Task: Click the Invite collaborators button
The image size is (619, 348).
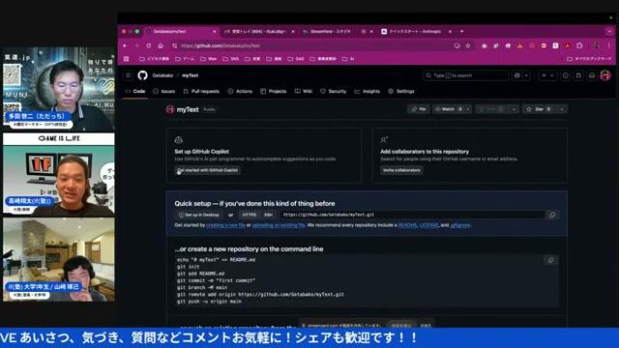Action: point(401,170)
